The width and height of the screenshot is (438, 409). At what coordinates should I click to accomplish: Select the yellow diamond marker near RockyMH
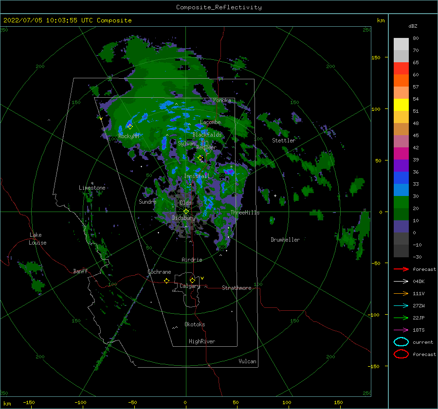[130, 126]
